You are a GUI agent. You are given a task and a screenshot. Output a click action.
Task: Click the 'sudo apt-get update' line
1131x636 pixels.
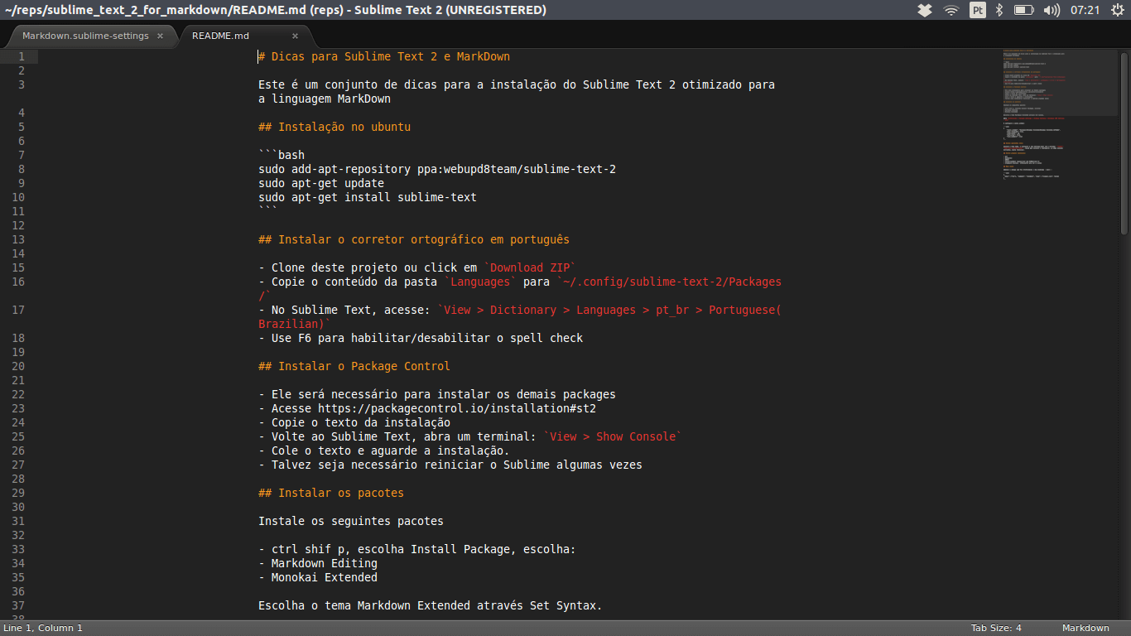(321, 183)
